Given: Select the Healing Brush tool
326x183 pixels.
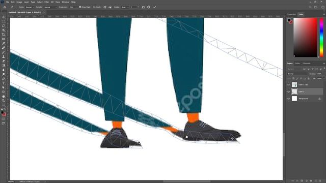Looking at the screenshot, I should pos(4,48).
